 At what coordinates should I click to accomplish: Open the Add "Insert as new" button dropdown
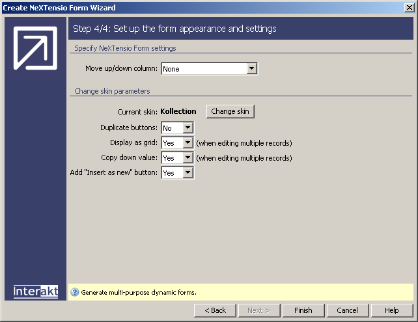click(x=188, y=173)
